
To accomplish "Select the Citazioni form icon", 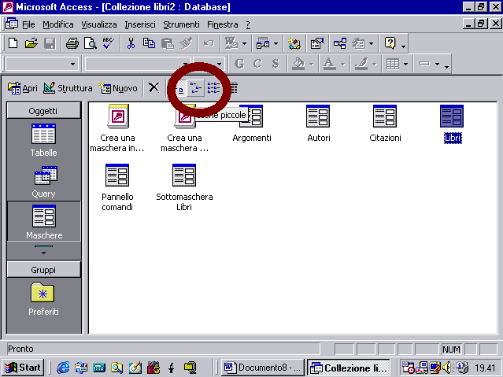I will (x=385, y=124).
